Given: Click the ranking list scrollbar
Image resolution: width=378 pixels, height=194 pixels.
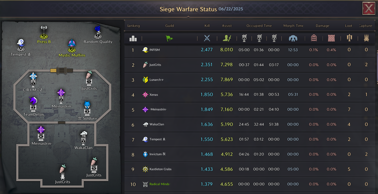Looking at the screenshot, I should pyautogui.click(x=377, y=67).
